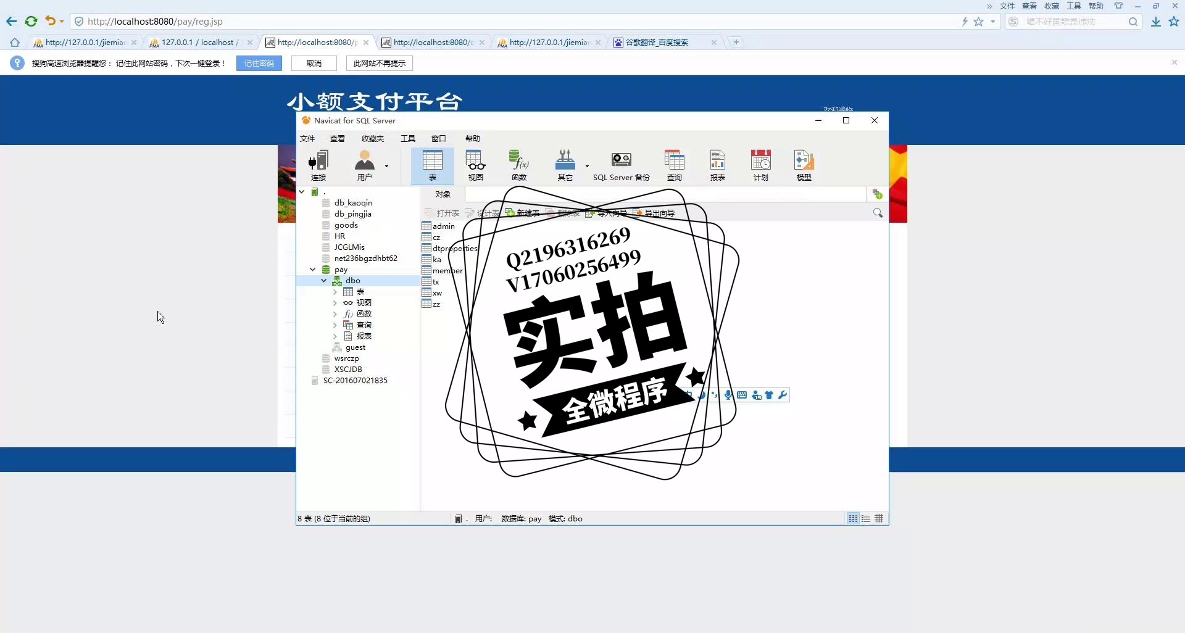Open the 计划 schedule tool
This screenshot has width=1185, height=633.
(x=760, y=165)
